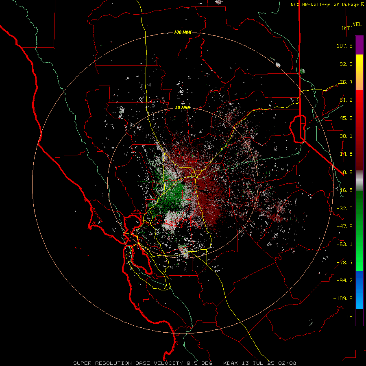Click the gray near-zero segment of the color bar
Image resolution: width=366 pixels, height=366 pixels.
(359, 181)
